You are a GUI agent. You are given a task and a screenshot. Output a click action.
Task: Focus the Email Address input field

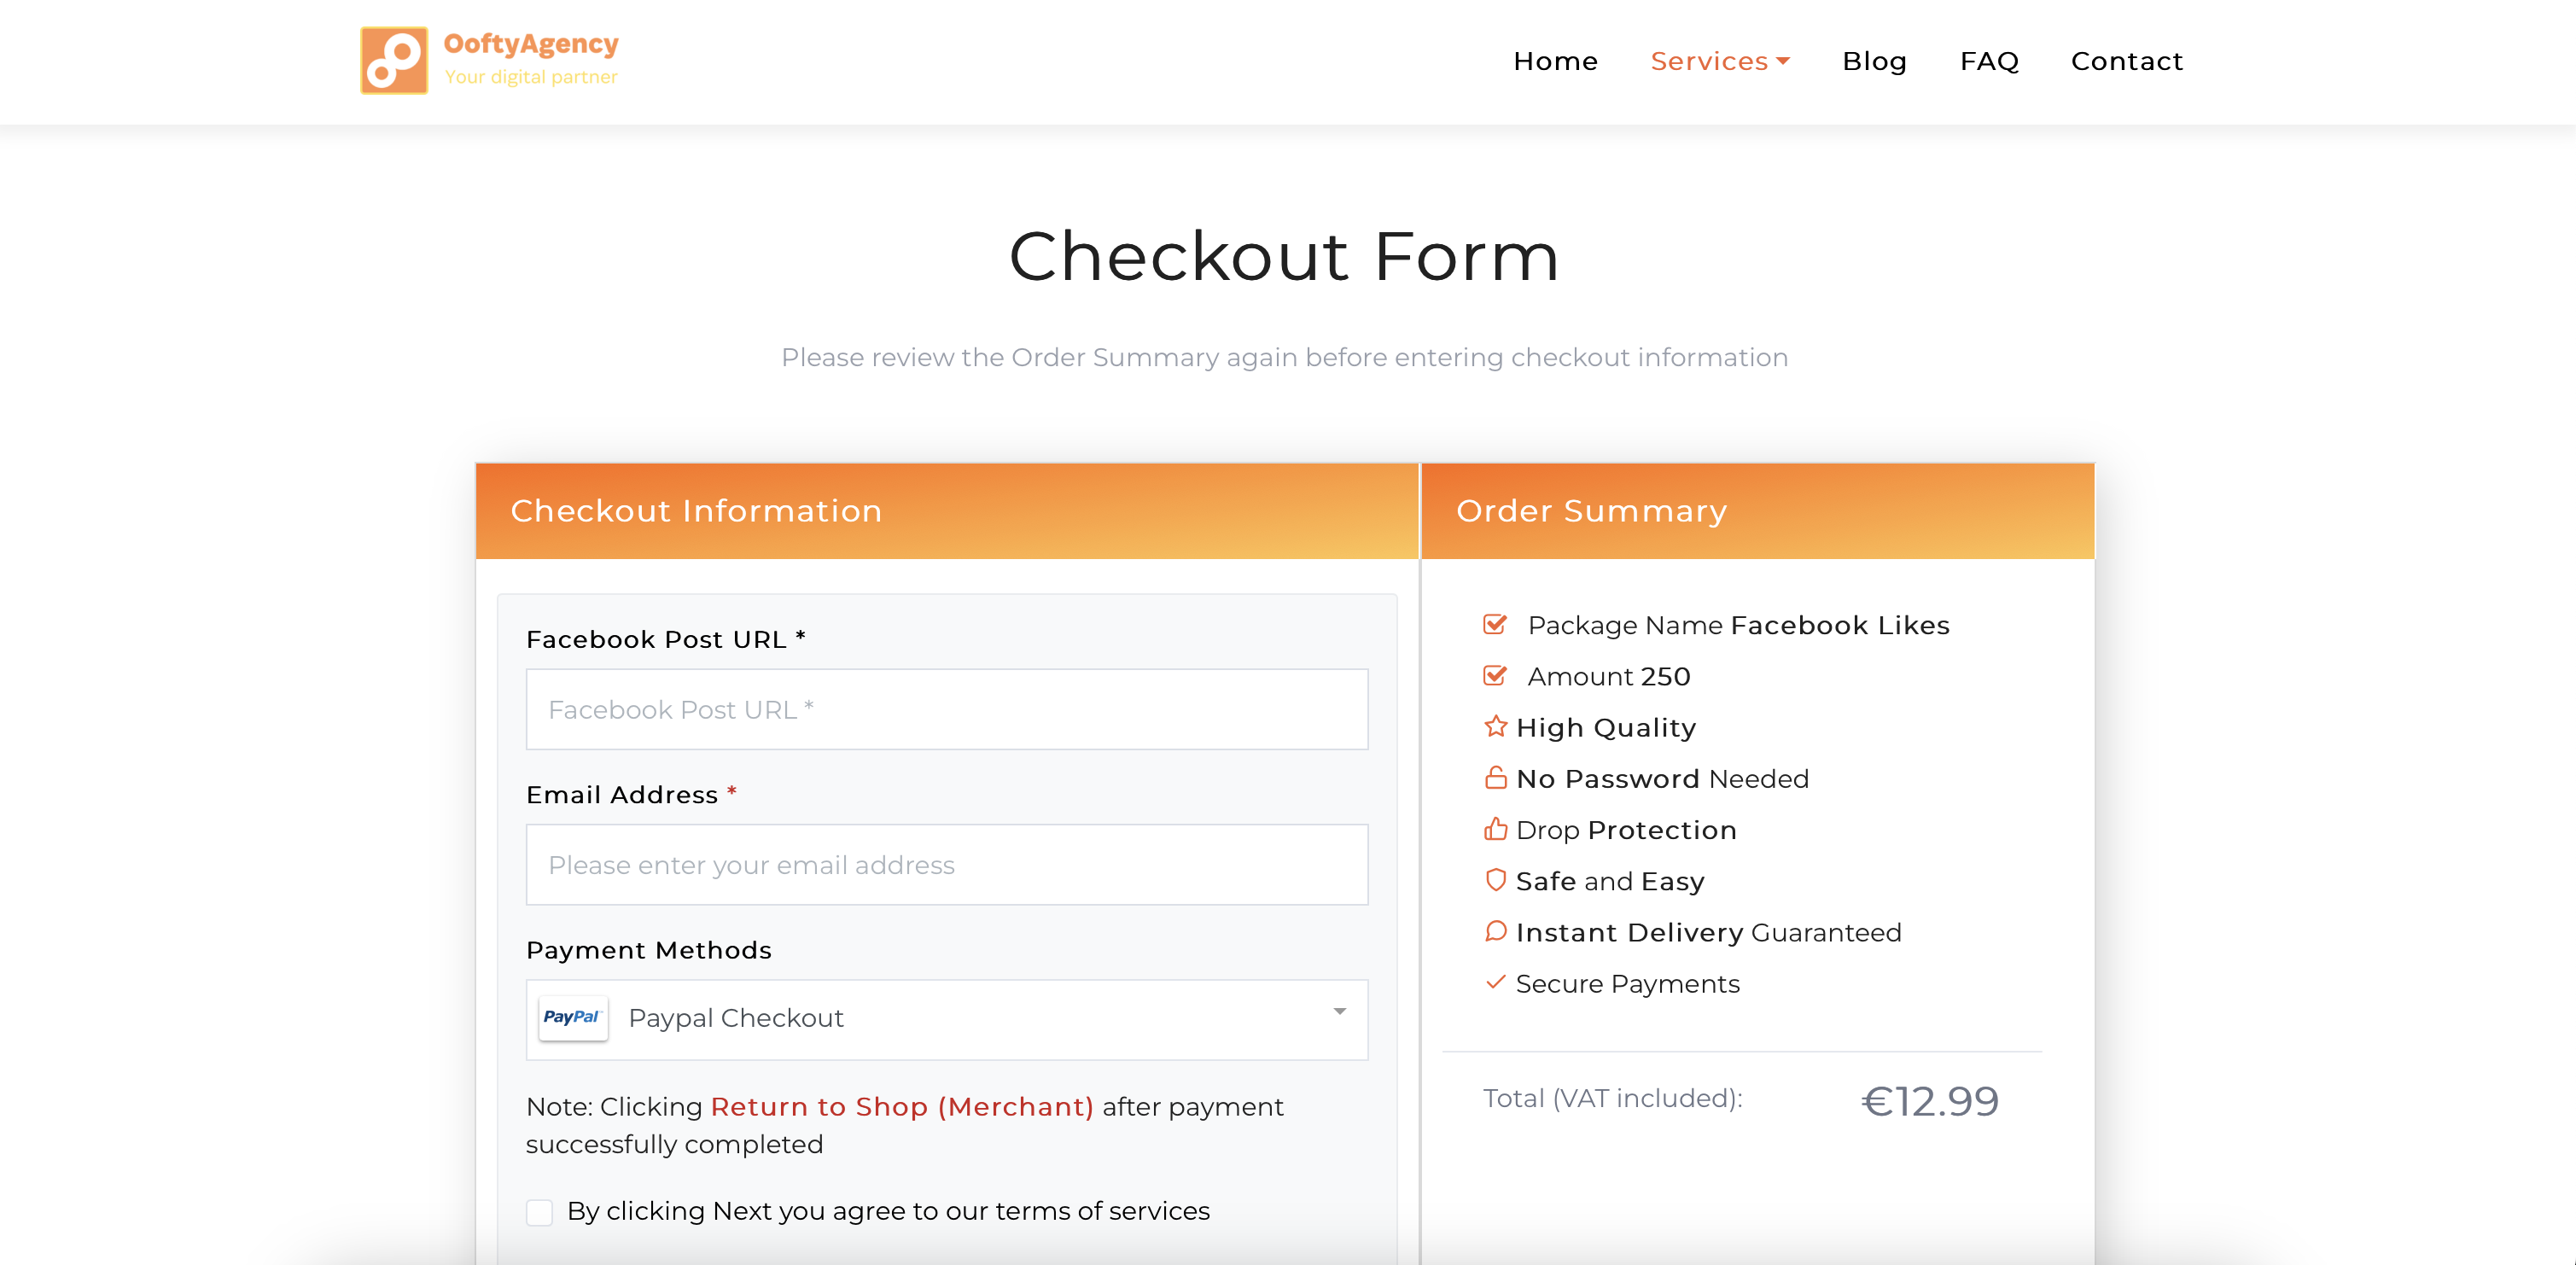(947, 864)
